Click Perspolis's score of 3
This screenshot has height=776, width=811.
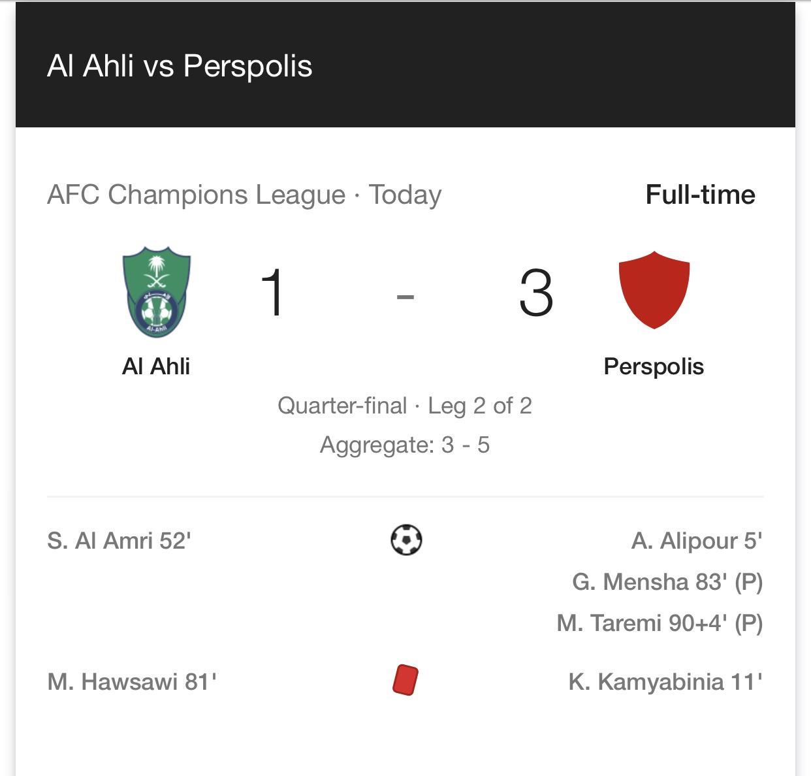pos(536,293)
